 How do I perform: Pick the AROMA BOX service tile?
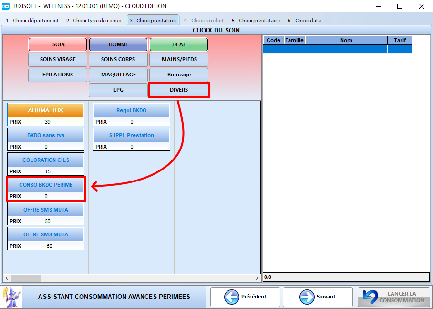coord(46,115)
